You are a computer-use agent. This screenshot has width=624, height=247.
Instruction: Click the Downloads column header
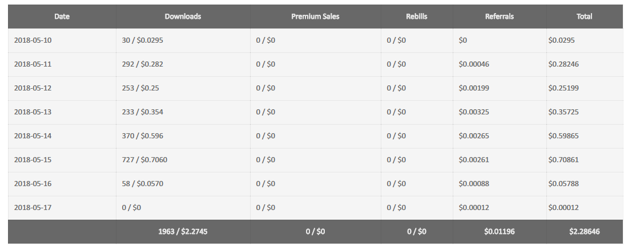point(183,17)
